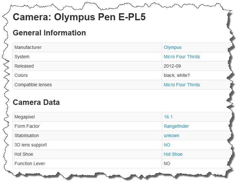Screen dimensions: 241x186
Task: Follow the 16.1 megapixel link
Action: click(168, 117)
